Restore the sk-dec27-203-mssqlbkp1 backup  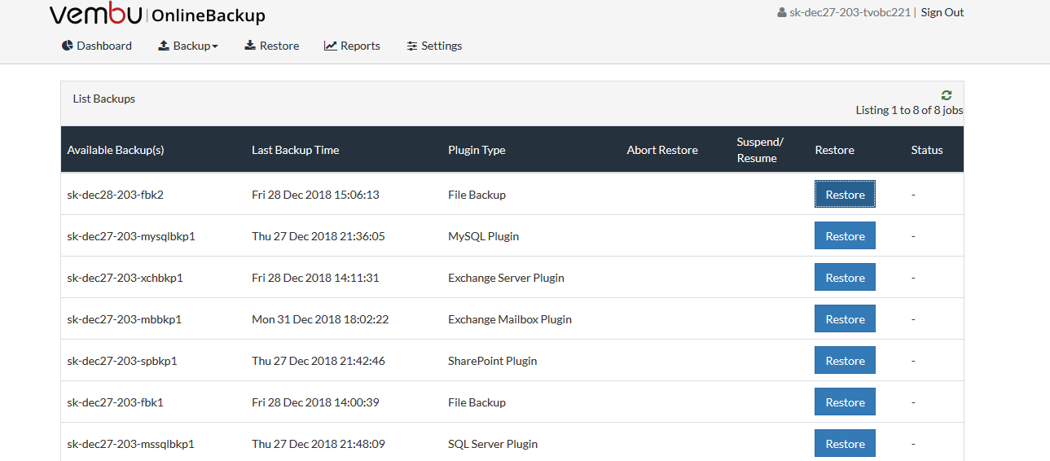845,444
